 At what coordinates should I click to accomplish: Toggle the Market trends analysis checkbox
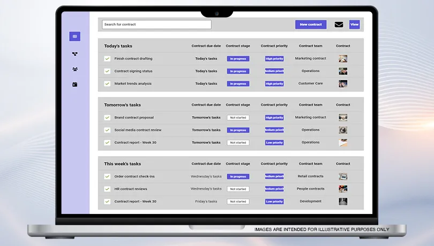(x=107, y=84)
